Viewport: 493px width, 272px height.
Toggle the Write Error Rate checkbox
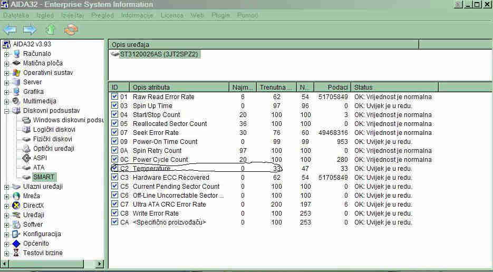(115, 213)
